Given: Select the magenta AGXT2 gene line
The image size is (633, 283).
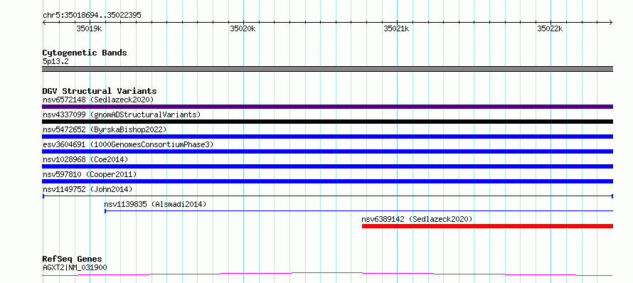Looking at the screenshot, I should 327,274.
